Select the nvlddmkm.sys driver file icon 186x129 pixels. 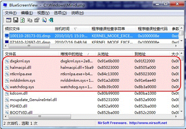point(7,80)
